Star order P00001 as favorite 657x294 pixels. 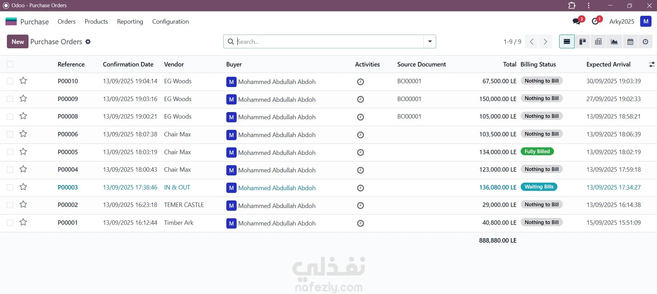[23, 222]
